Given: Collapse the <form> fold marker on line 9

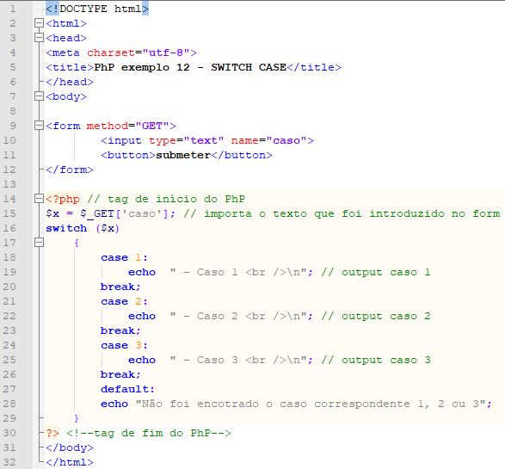Looking at the screenshot, I should 39,126.
